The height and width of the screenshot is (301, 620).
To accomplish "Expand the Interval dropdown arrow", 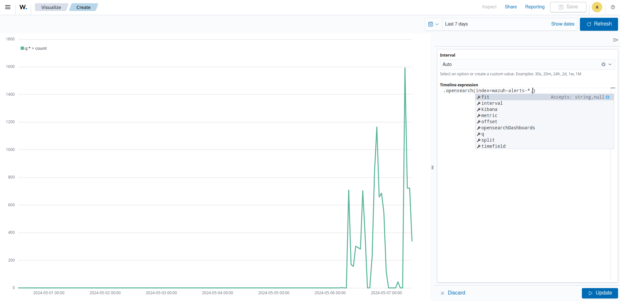I will pos(610,64).
